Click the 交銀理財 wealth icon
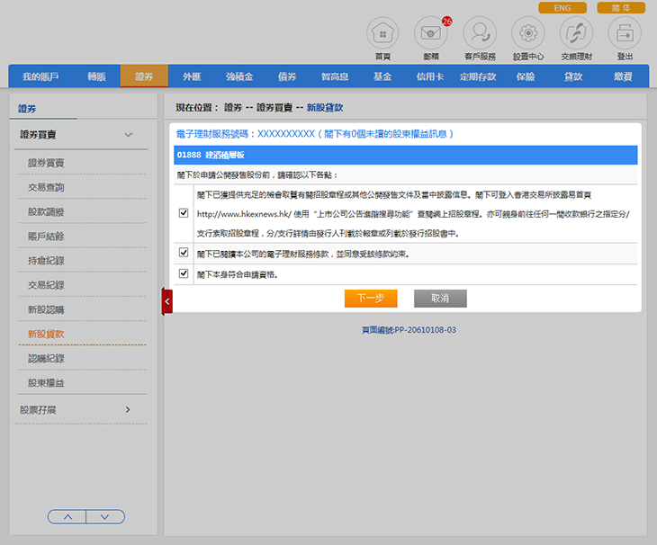 (576, 33)
